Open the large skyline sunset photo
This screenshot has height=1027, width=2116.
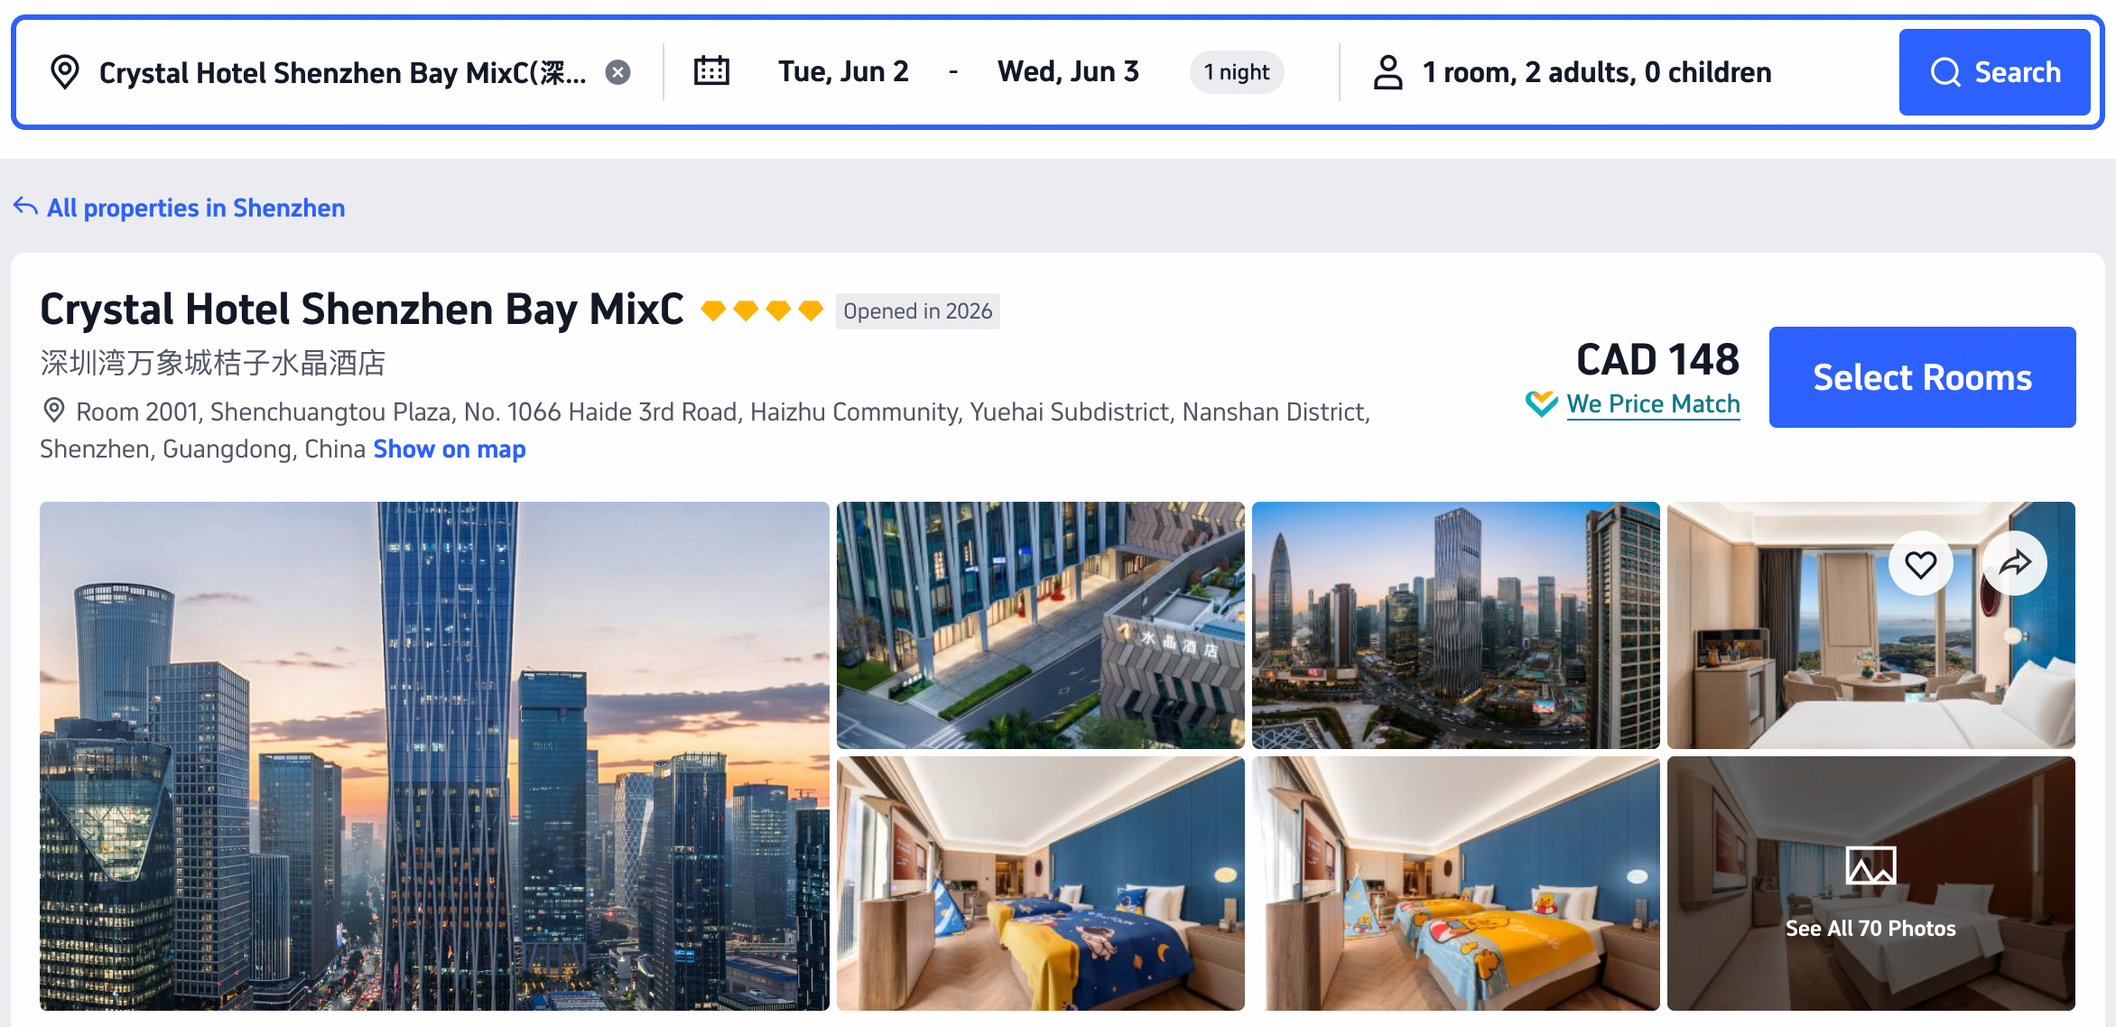pos(434,756)
